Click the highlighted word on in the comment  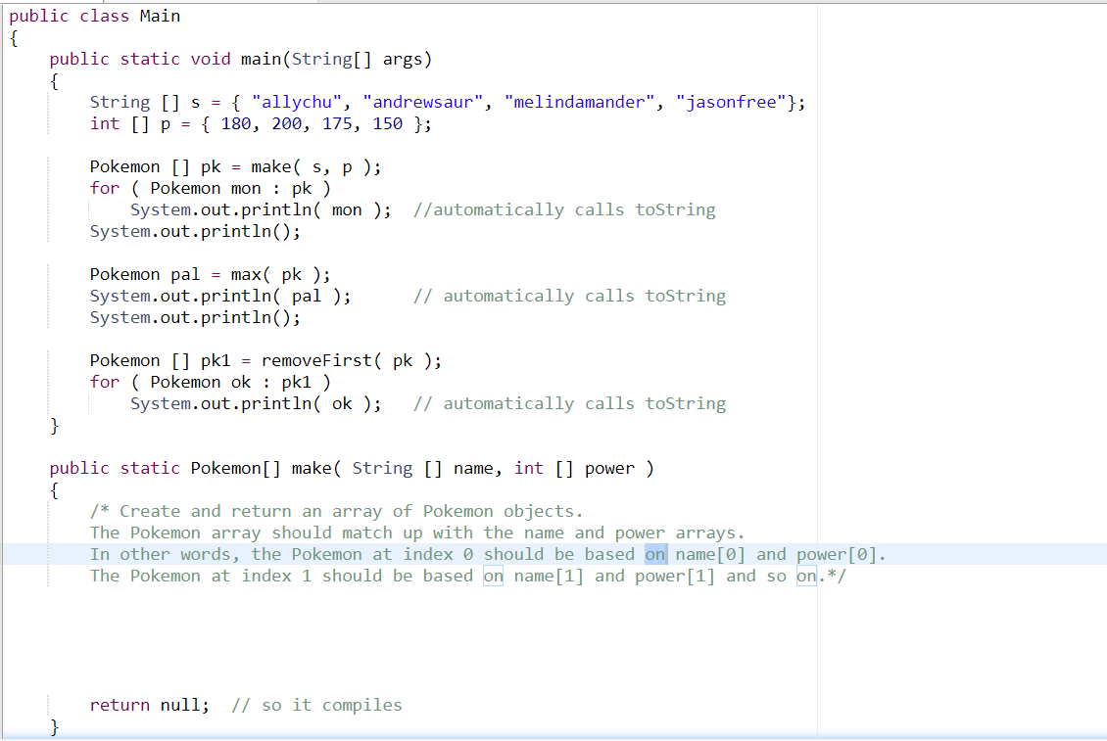click(x=654, y=554)
